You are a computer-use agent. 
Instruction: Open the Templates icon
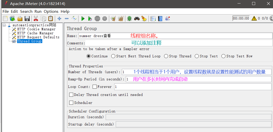click(x=13, y=18)
